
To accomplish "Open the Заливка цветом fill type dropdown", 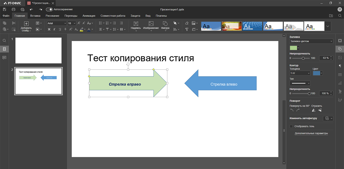I will click(x=311, y=41).
